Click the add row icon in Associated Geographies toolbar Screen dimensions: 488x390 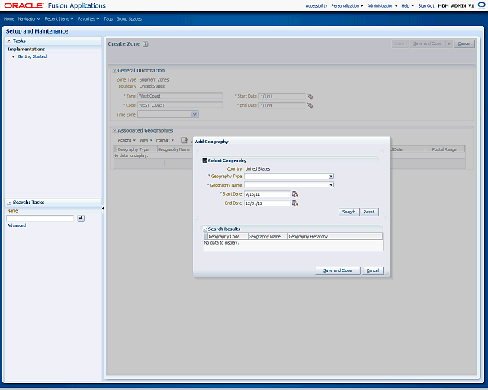(185, 140)
